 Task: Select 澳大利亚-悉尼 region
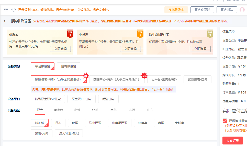click(69, 133)
